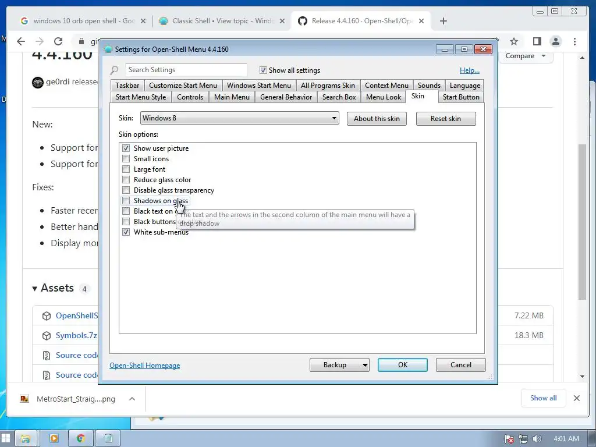Open the Open-Shell Homepage link
The height and width of the screenshot is (447, 596).
145,366
